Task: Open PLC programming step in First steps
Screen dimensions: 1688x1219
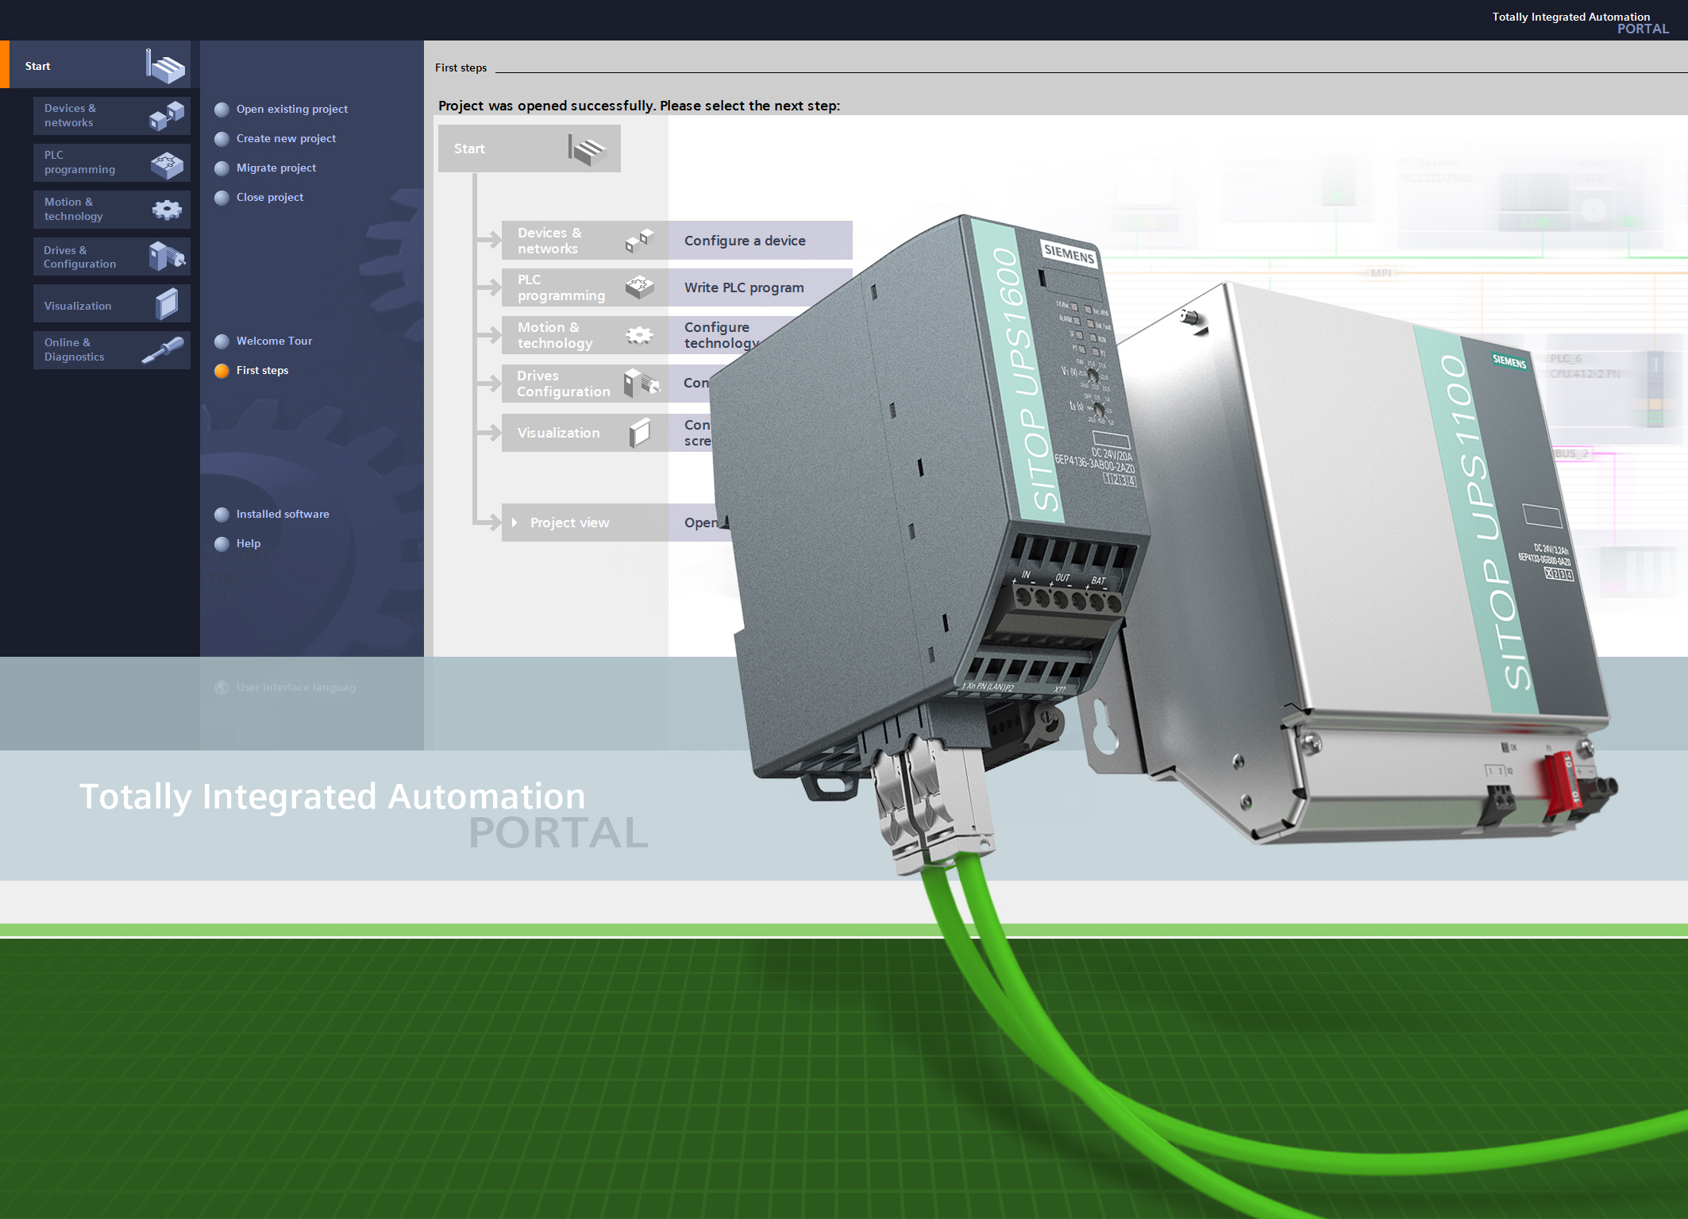Action: click(561, 287)
